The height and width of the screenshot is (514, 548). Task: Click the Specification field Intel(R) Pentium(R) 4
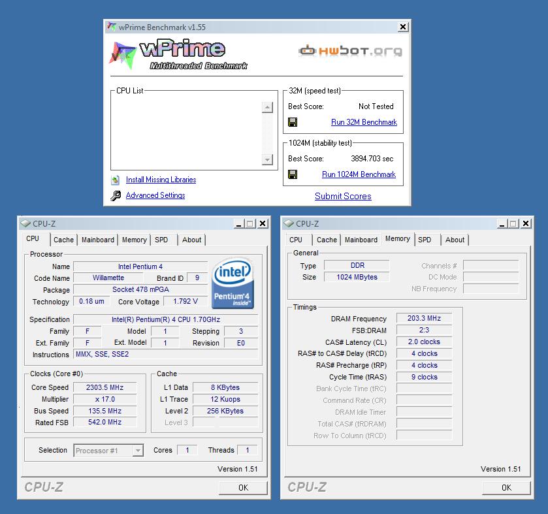pyautogui.click(x=166, y=319)
